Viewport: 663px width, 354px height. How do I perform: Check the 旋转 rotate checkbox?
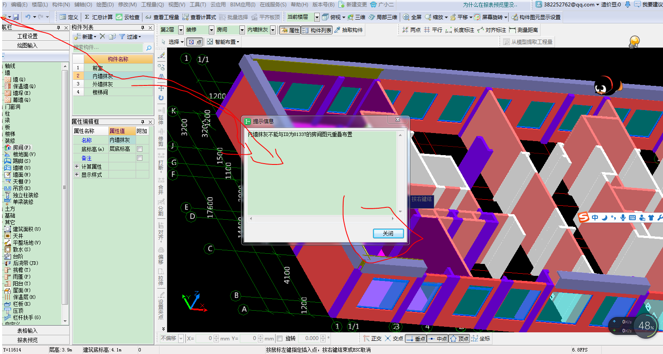279,339
